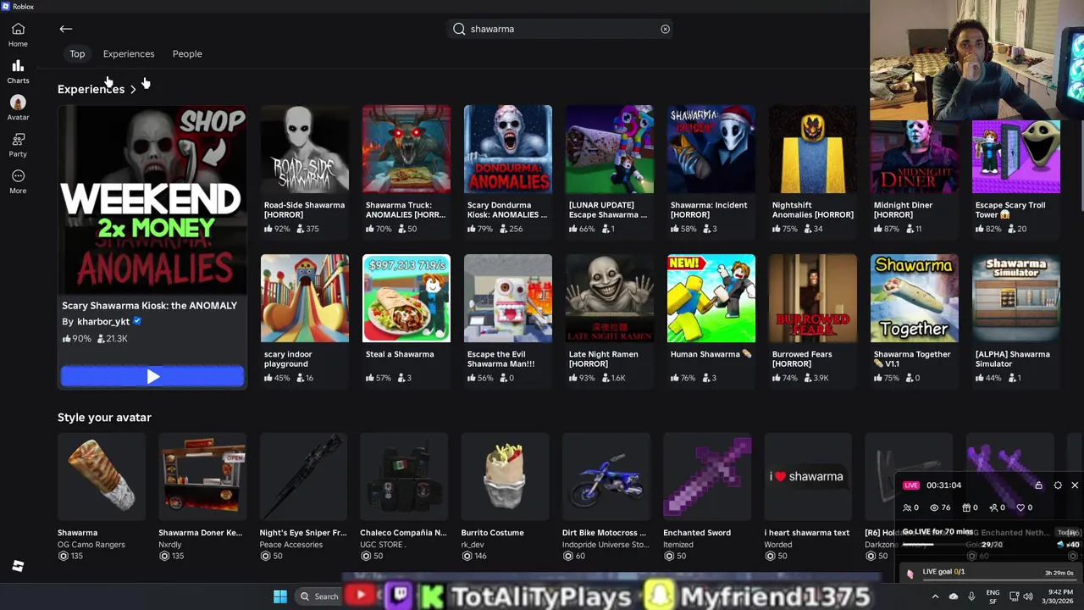
Task: Click the OneDrive cloud tray icon
Action: pos(954,596)
